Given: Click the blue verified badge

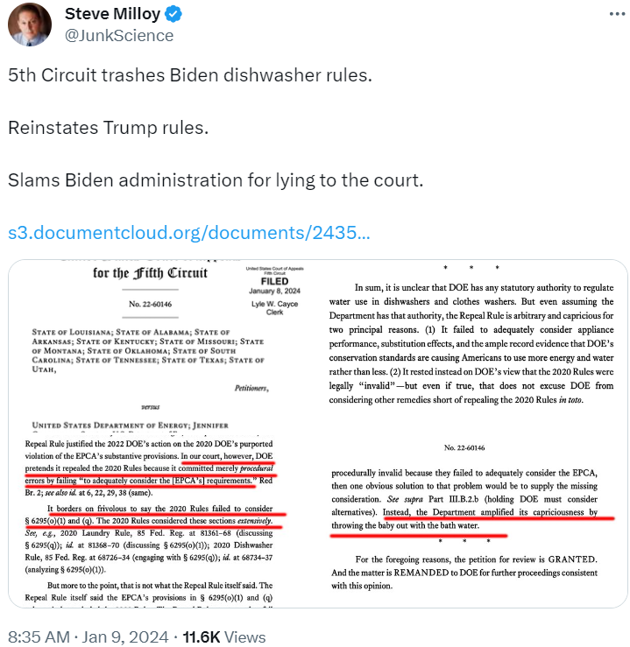Looking at the screenshot, I should (173, 14).
